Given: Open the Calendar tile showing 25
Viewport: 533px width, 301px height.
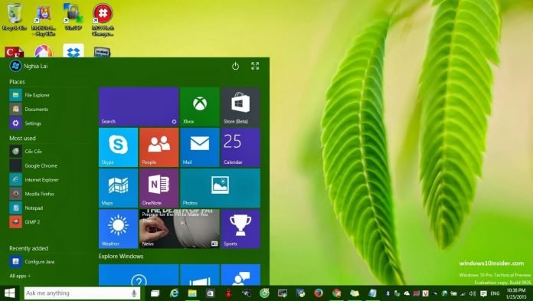Looking at the screenshot, I should coord(240,147).
